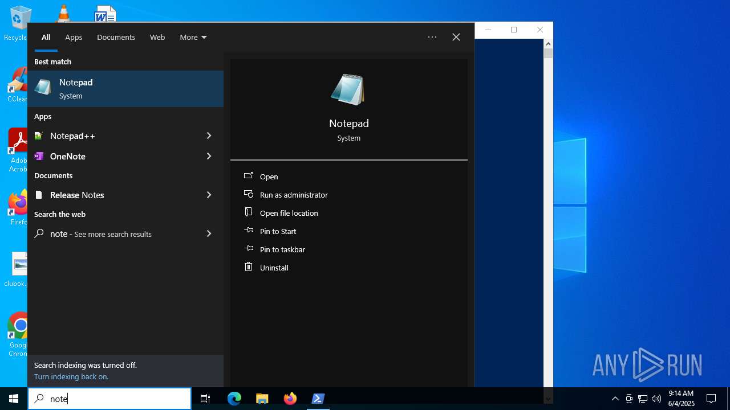Select the Web search filter tab
Viewport: 730px width, 410px height.
(157, 37)
